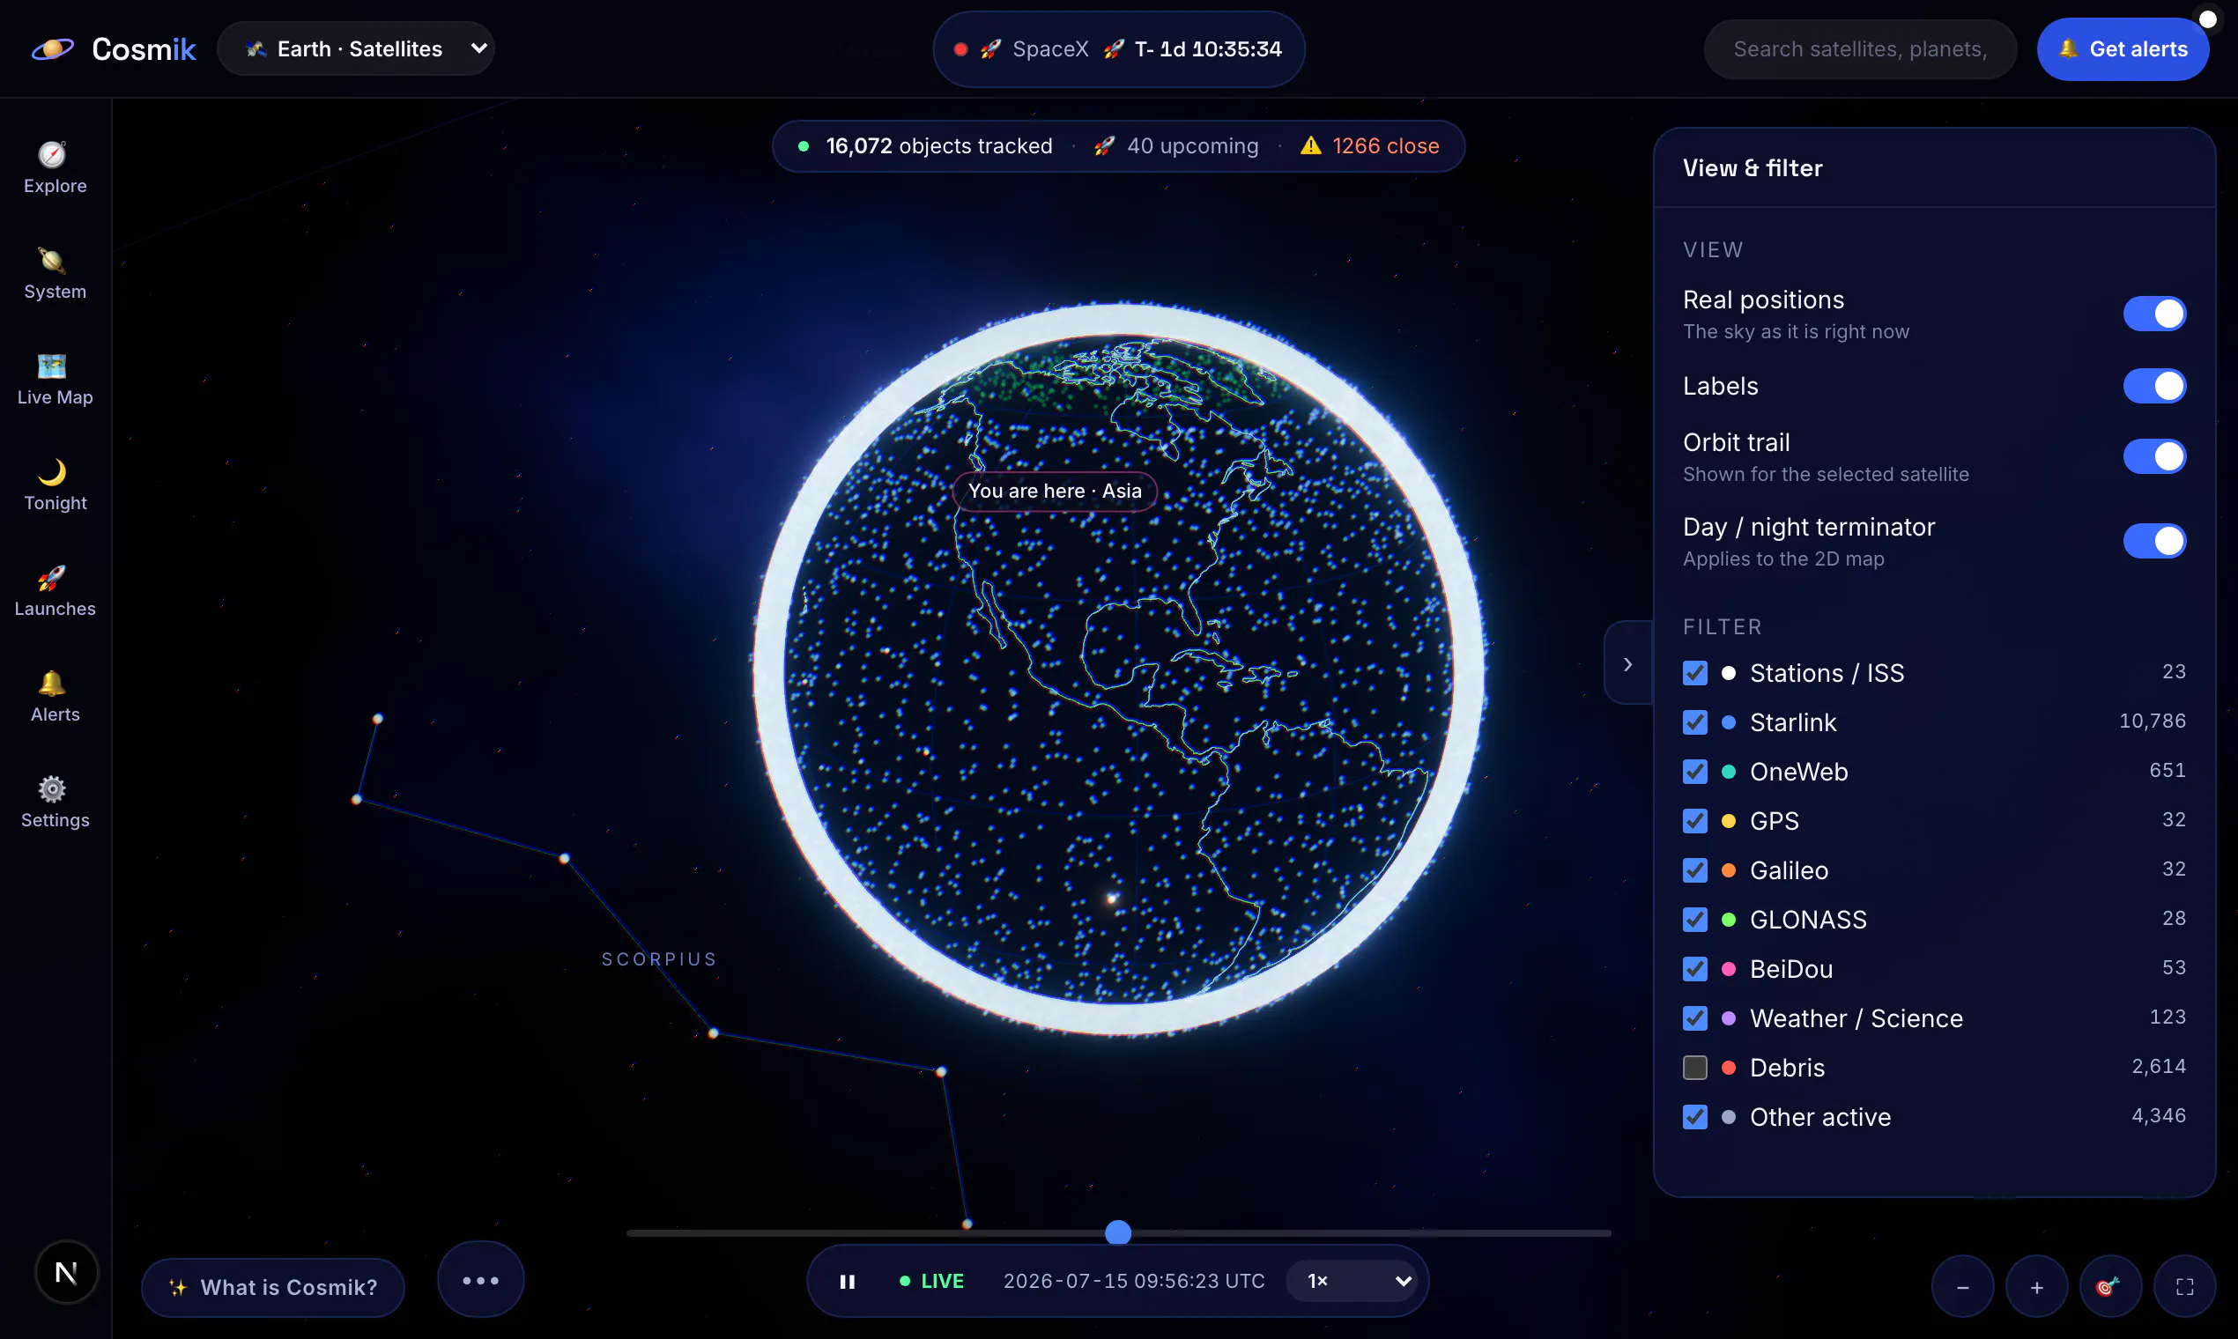2238x1339 pixels.
Task: Open the Live Map icon
Action: coord(52,366)
